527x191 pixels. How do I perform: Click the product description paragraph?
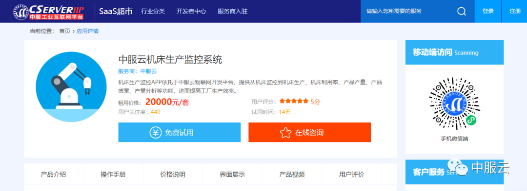point(250,87)
